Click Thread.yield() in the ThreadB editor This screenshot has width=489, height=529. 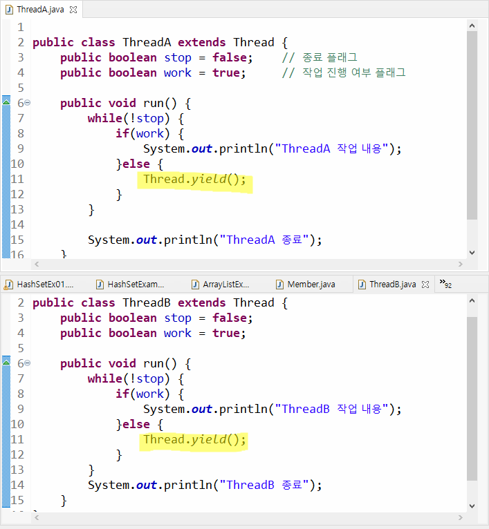coord(194,440)
